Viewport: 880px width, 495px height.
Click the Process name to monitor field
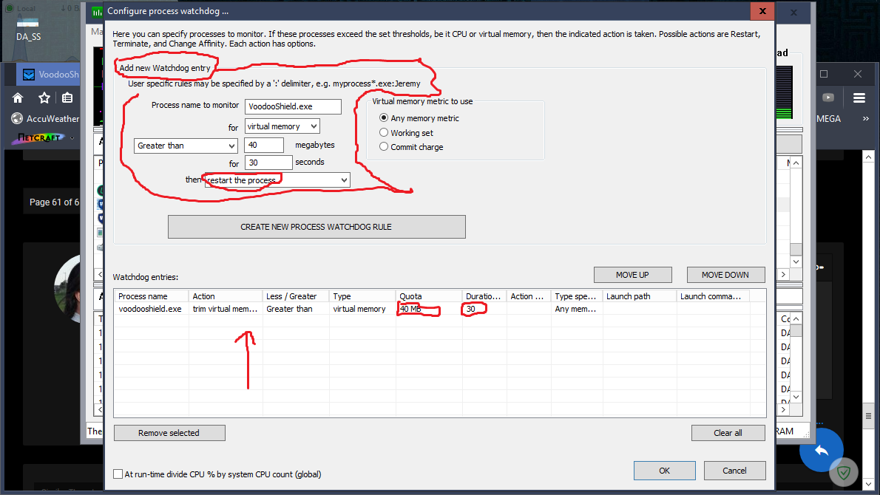pos(293,106)
